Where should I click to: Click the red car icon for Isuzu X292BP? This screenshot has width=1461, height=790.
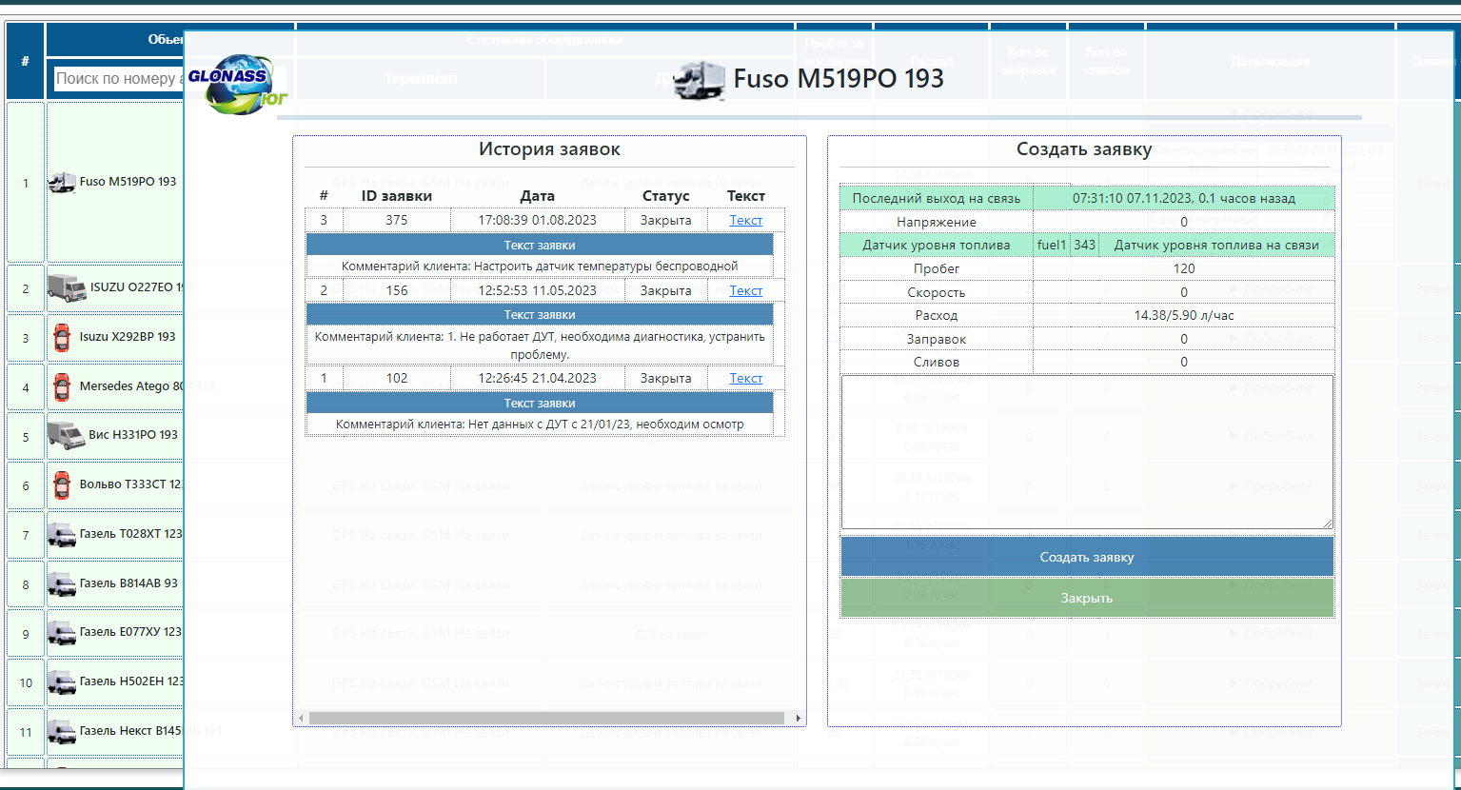click(x=62, y=337)
